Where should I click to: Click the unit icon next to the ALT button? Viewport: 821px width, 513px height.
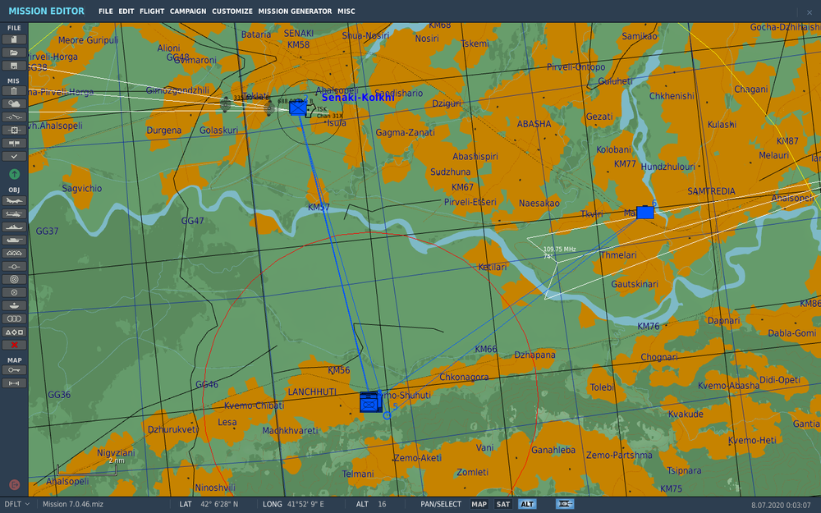coord(565,504)
